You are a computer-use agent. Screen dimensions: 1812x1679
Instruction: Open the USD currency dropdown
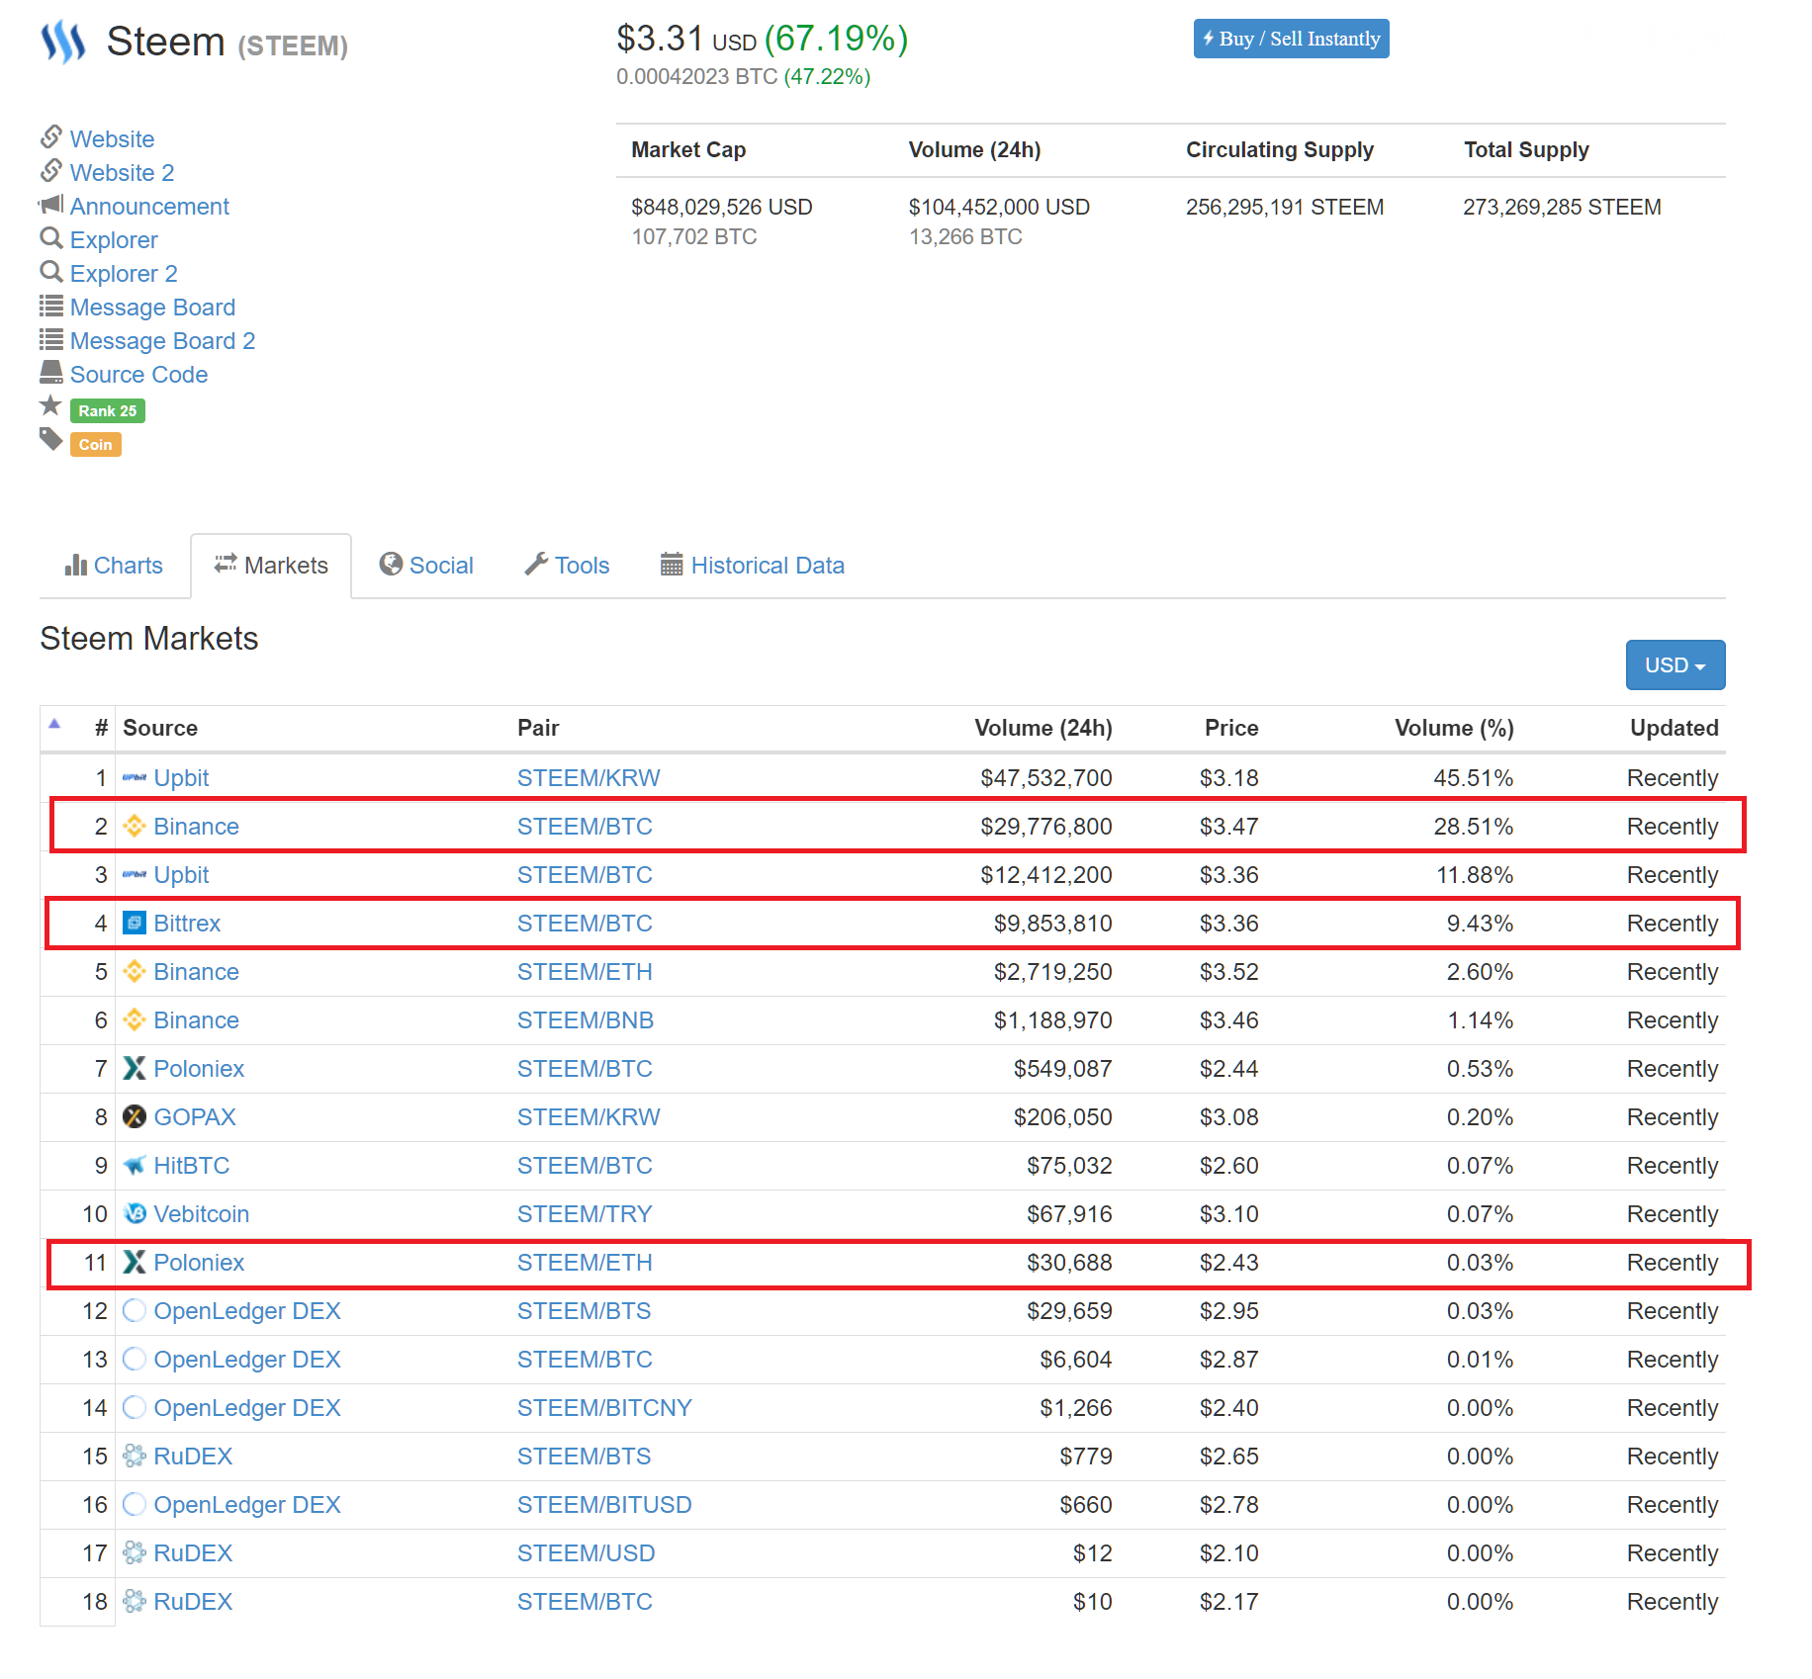pos(1676,665)
